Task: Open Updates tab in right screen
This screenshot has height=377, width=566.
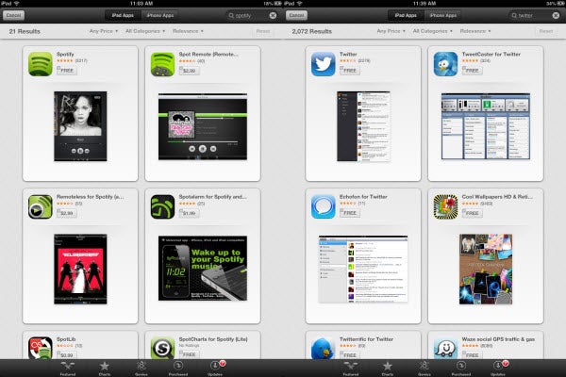Action: tap(498, 369)
